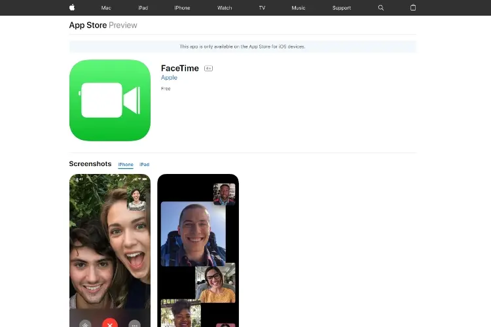Switch to iPhone screenshots tab

coord(126,165)
